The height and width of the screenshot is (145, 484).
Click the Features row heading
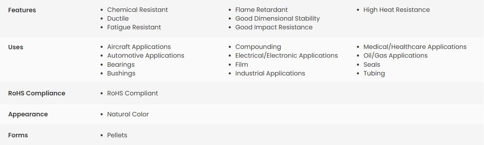coord(22,10)
